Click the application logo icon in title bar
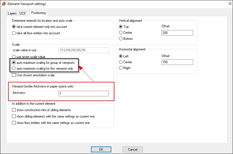The height and width of the screenshot is (154, 233). [4, 4]
